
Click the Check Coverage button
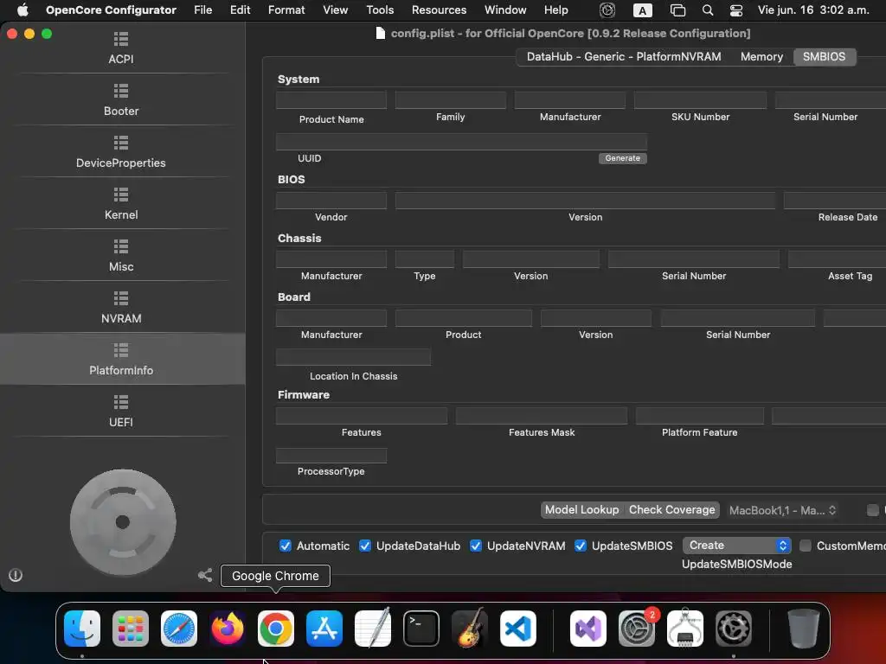pyautogui.click(x=671, y=510)
